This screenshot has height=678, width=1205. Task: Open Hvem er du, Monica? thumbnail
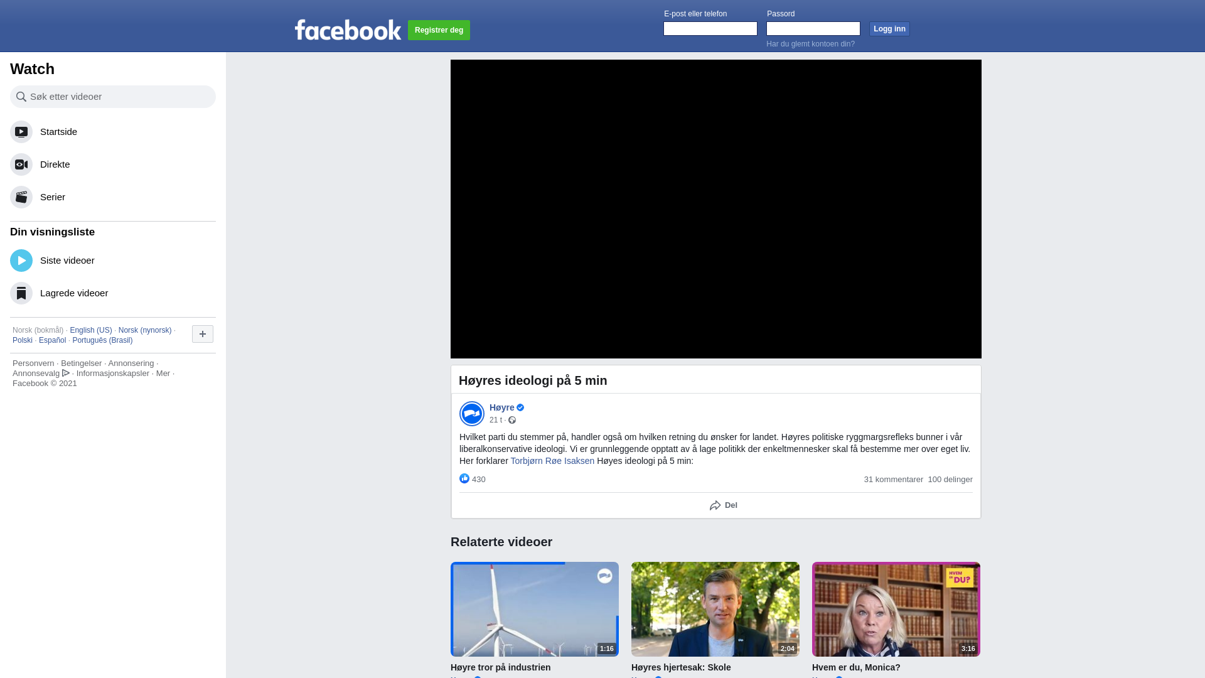point(896,609)
